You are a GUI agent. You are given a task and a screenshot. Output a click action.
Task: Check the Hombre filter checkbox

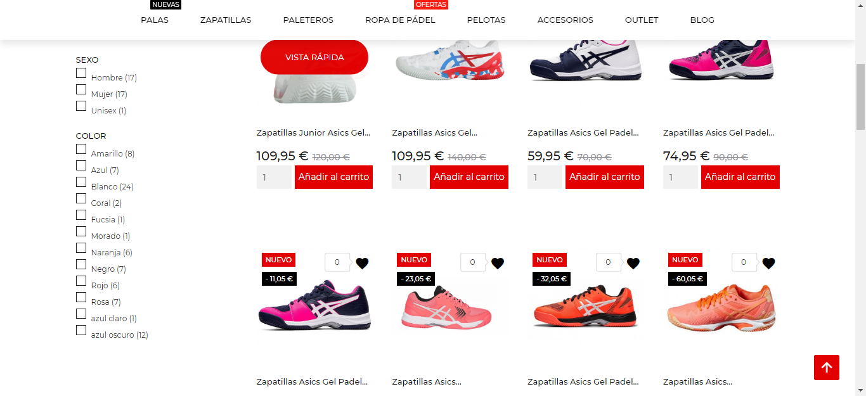[x=81, y=73]
